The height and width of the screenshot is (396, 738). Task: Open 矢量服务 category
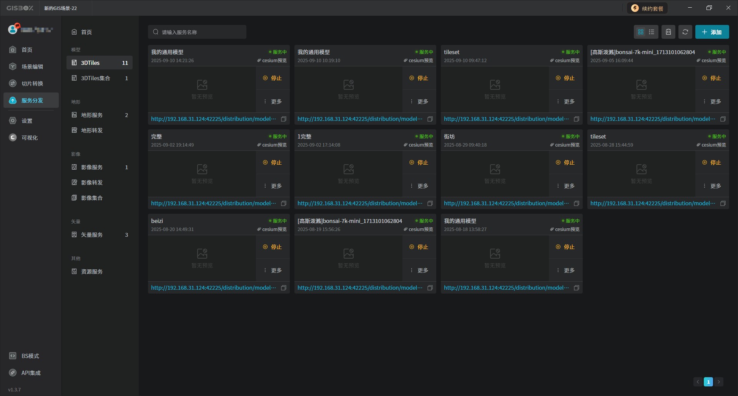click(x=91, y=234)
